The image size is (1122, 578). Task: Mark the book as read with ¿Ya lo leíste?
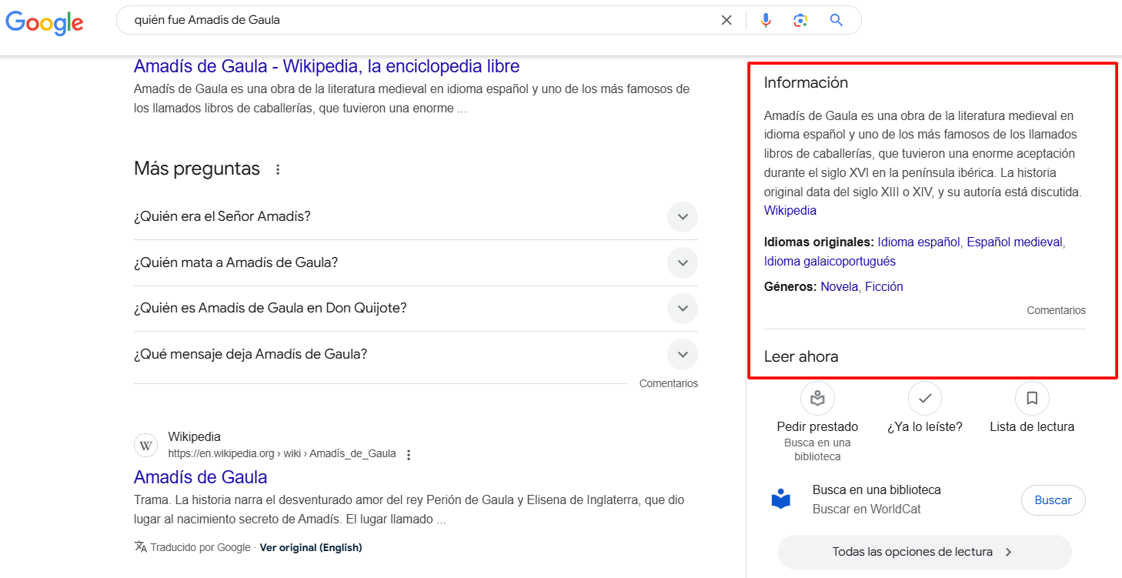point(924,398)
